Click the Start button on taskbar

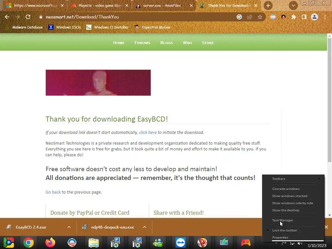pos(8,243)
